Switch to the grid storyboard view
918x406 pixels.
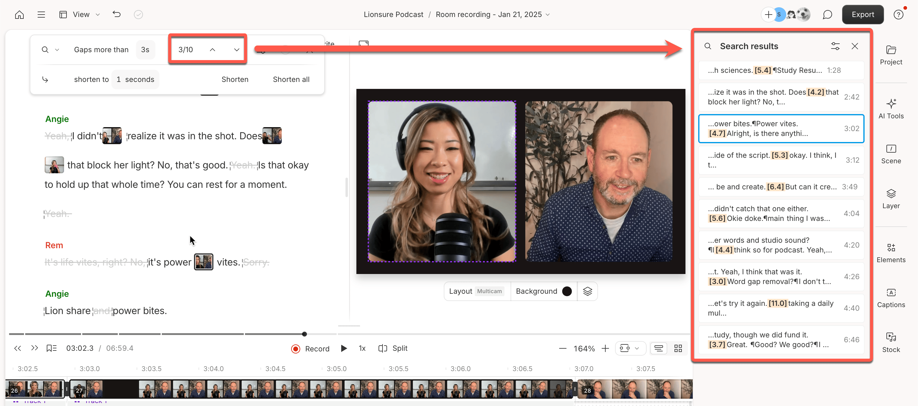click(678, 348)
